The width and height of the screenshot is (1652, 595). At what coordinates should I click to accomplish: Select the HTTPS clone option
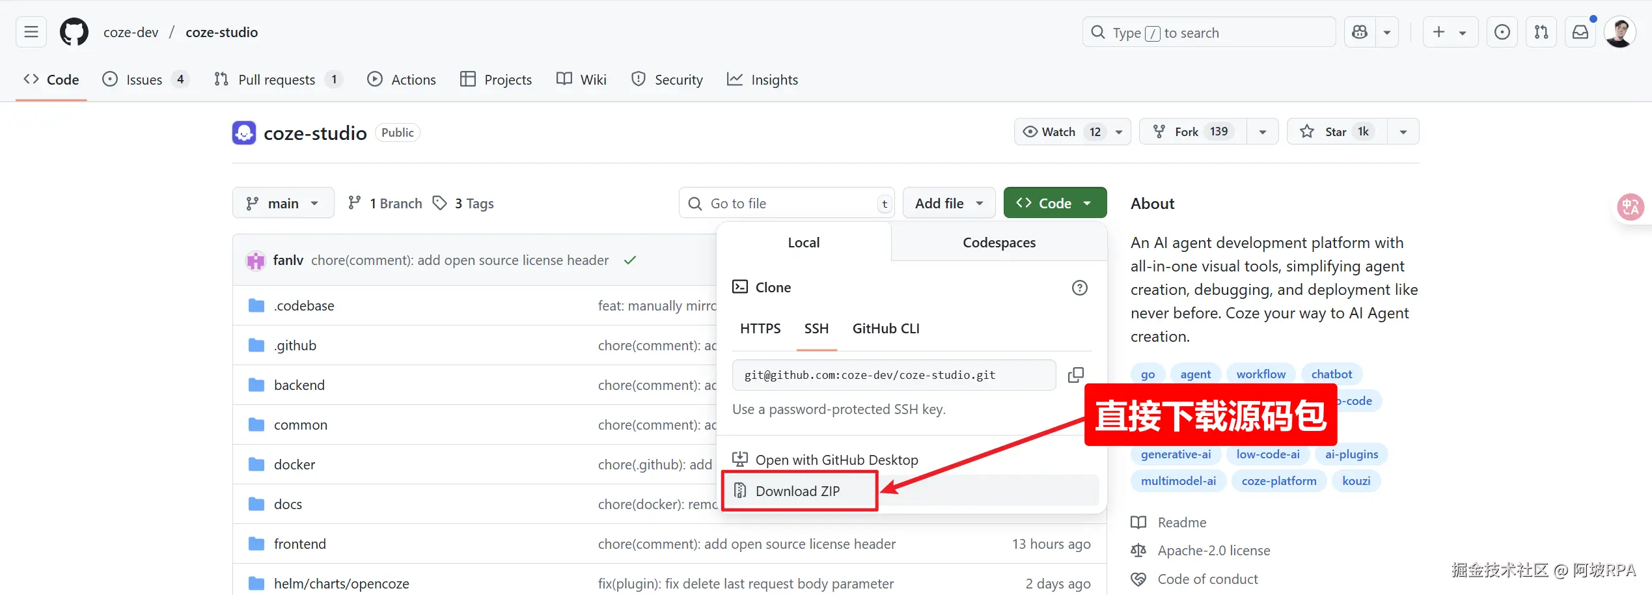click(760, 329)
